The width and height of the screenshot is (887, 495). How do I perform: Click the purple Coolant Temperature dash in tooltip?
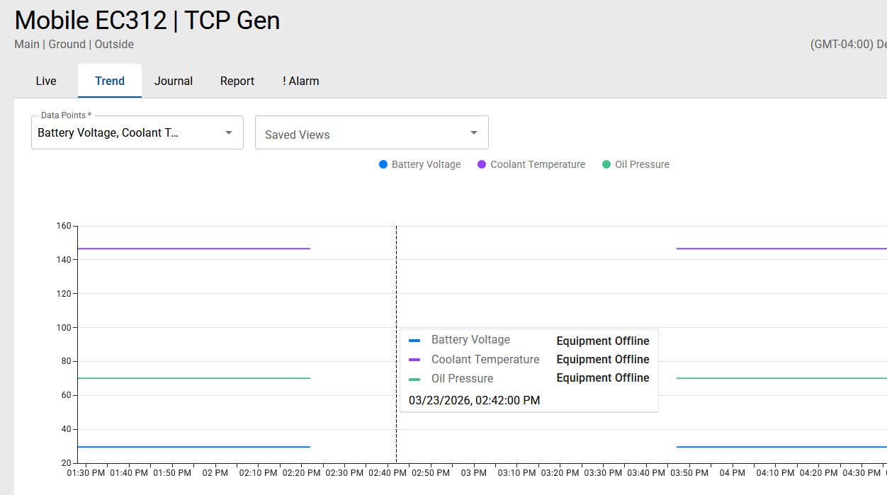tap(415, 360)
